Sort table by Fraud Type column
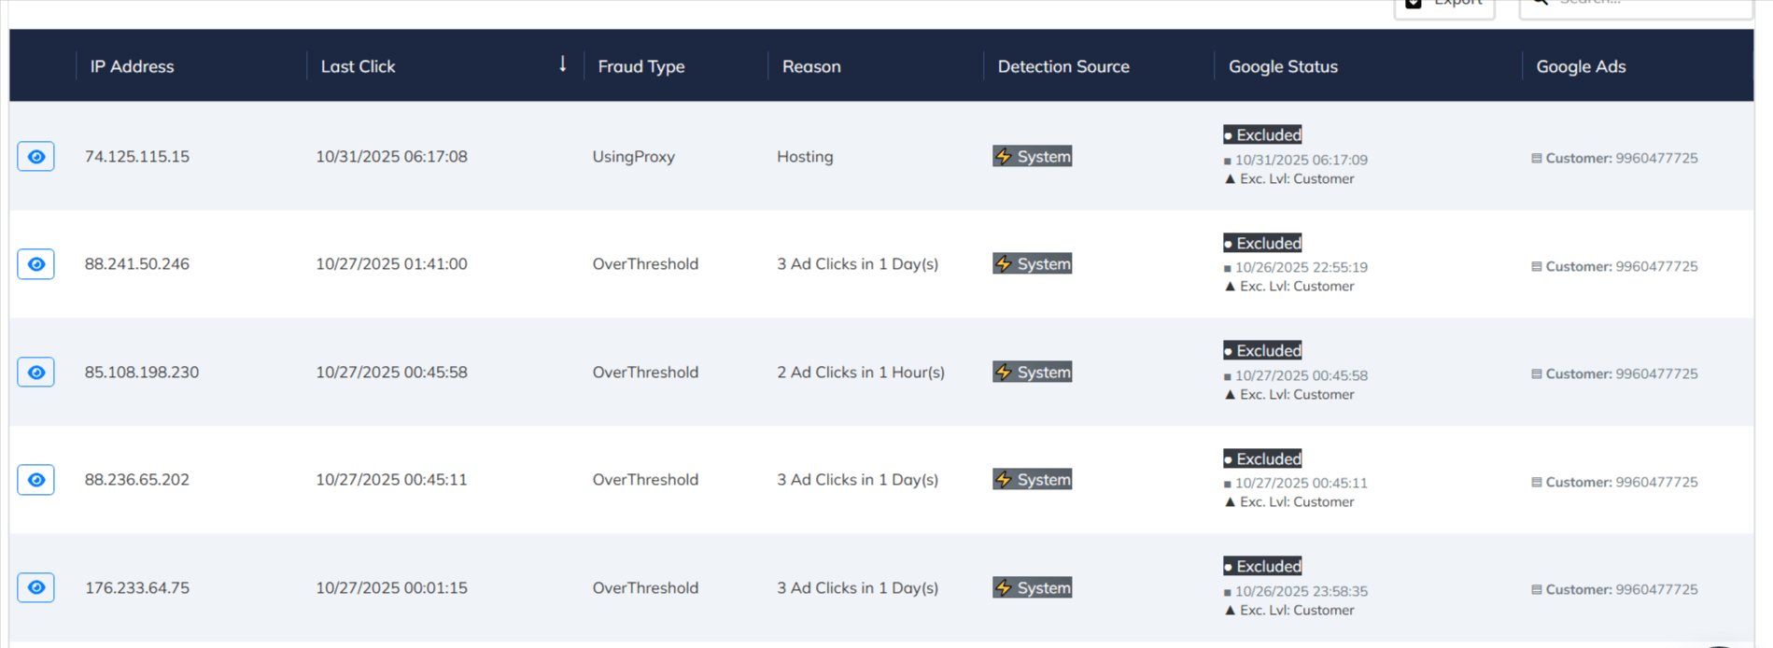Screen dimensions: 1773x648 640,66
